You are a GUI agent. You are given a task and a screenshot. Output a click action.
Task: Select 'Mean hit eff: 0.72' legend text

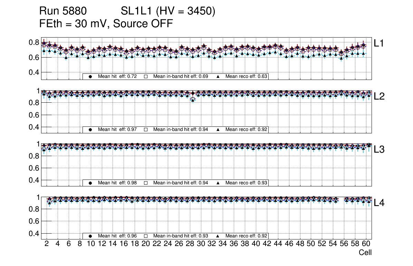[x=117, y=76]
